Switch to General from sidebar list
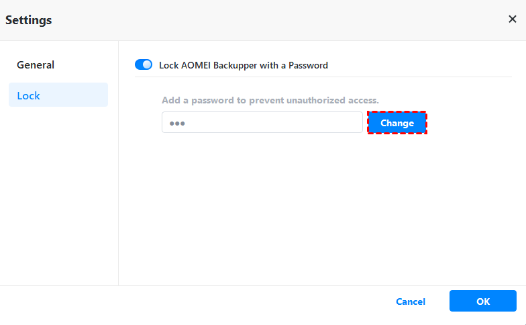Image resolution: width=526 pixels, height=325 pixels. click(36, 65)
